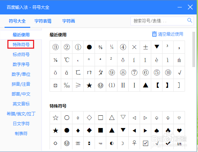Insert the black heart ♥ symbol
Image resolution: width=198 pixels, height=152 pixels.
point(179,130)
